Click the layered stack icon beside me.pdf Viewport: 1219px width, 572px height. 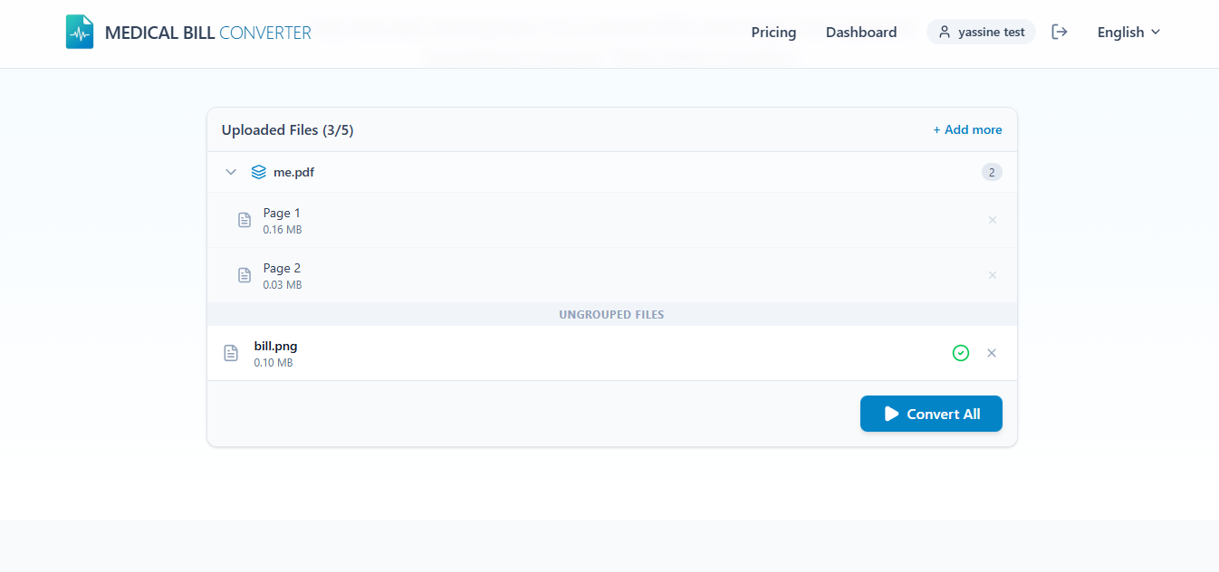pos(259,171)
